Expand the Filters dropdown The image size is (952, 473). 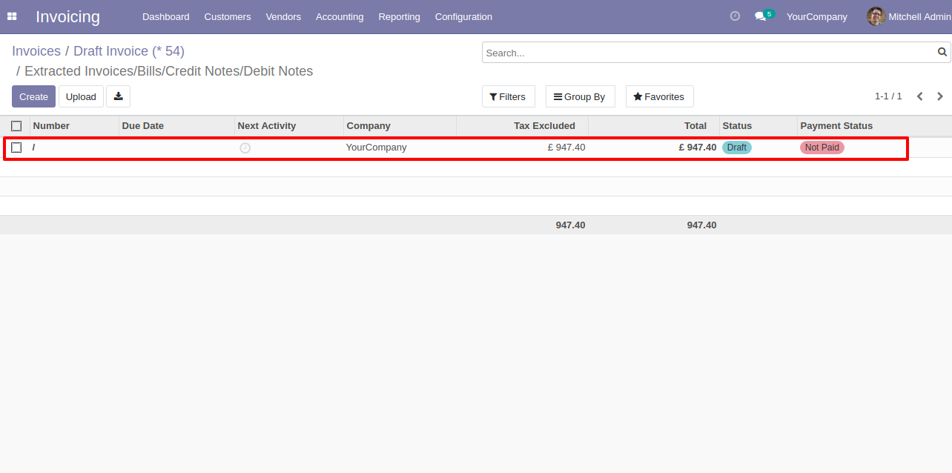pyautogui.click(x=508, y=96)
